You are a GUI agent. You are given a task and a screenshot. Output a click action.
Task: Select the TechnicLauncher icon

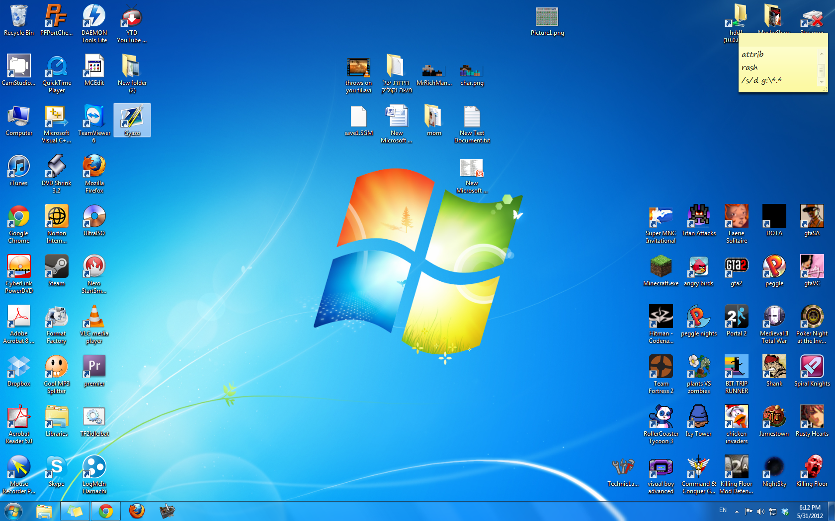tap(623, 471)
